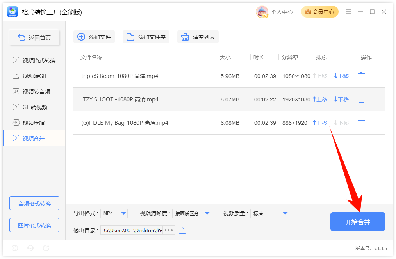Click the feedback share icon in footer
The width and height of the screenshot is (396, 259).
point(46,248)
